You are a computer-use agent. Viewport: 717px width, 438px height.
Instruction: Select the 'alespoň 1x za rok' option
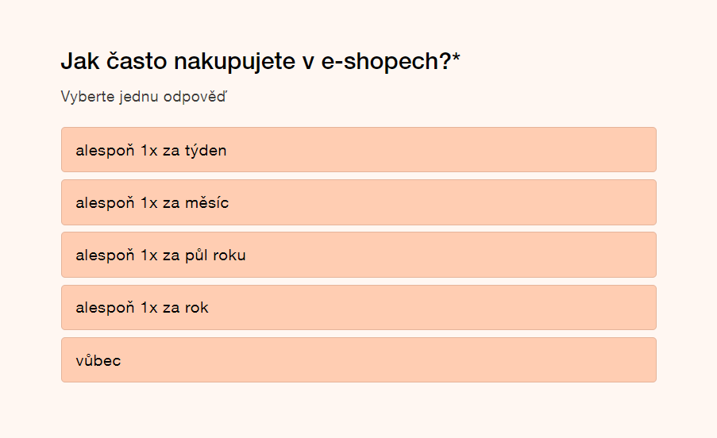[x=358, y=307]
